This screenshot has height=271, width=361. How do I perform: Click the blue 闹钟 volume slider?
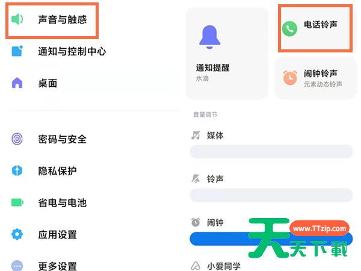pos(271,238)
